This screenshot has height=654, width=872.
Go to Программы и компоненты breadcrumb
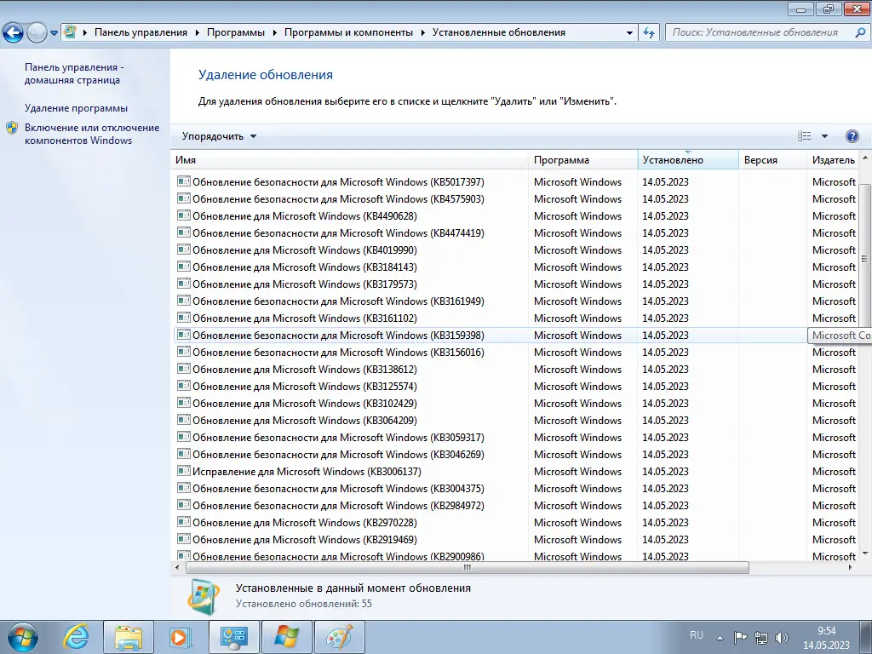tap(348, 32)
